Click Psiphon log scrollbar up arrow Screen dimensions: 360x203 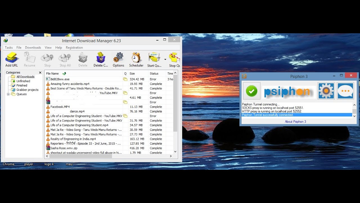click(x=354, y=105)
